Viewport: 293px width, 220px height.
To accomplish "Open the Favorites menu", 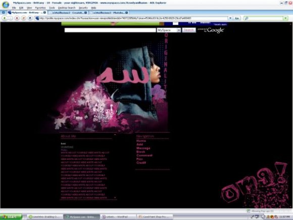I will tap(40, 8).
